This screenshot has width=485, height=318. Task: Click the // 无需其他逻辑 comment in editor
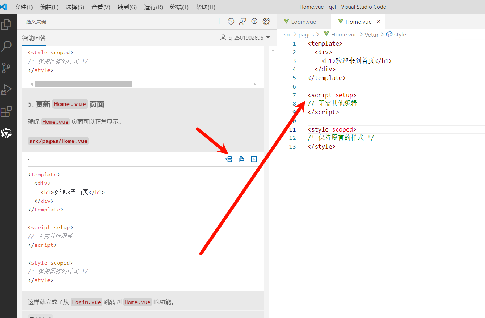click(332, 103)
